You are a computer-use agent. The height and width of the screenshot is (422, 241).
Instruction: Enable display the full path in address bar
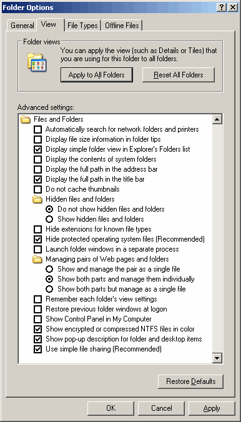point(37,169)
